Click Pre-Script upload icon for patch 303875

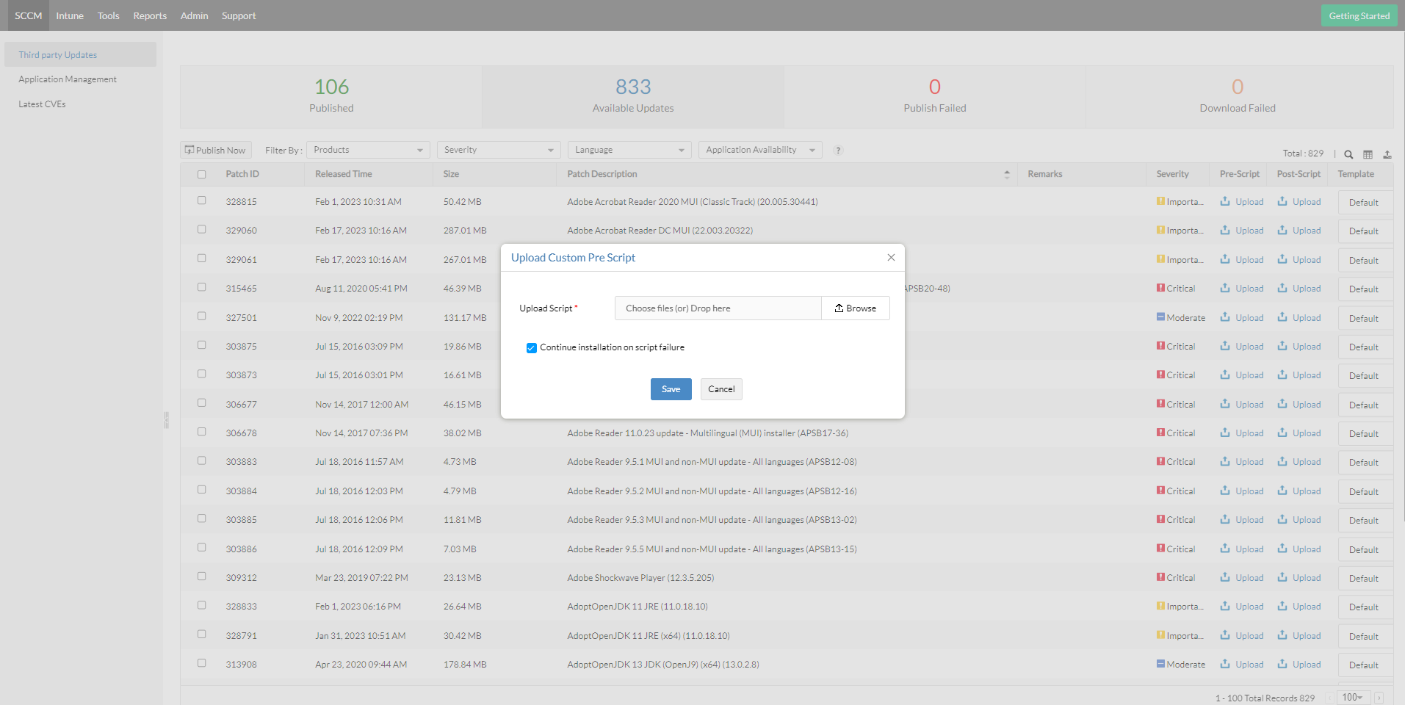pyautogui.click(x=1225, y=346)
